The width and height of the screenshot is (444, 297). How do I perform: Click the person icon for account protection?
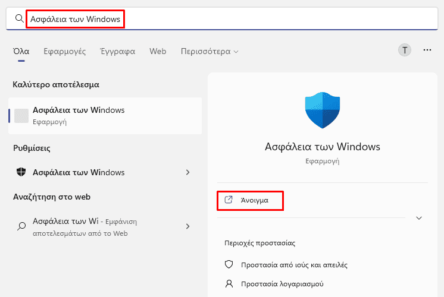(x=229, y=283)
